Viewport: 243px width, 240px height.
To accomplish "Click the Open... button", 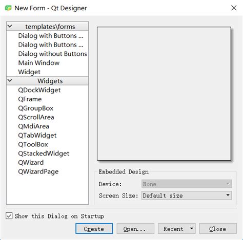I will point(135,229).
